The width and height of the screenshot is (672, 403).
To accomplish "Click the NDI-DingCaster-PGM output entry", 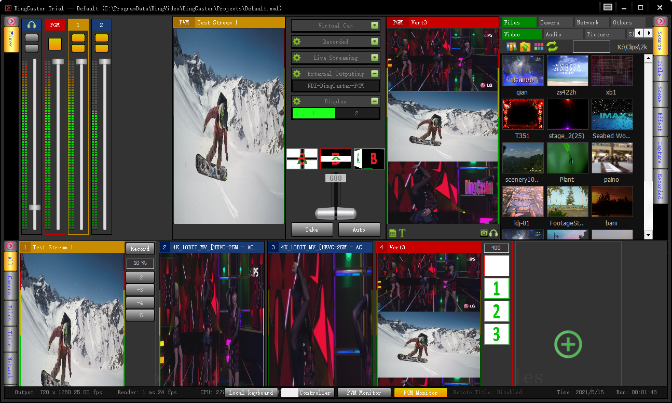I will click(336, 86).
